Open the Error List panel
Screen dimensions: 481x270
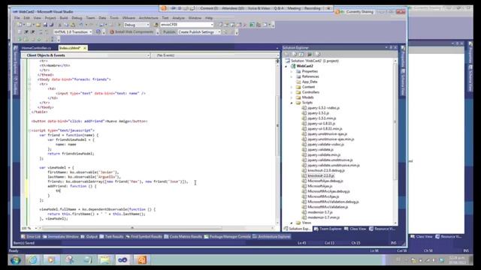31,237
